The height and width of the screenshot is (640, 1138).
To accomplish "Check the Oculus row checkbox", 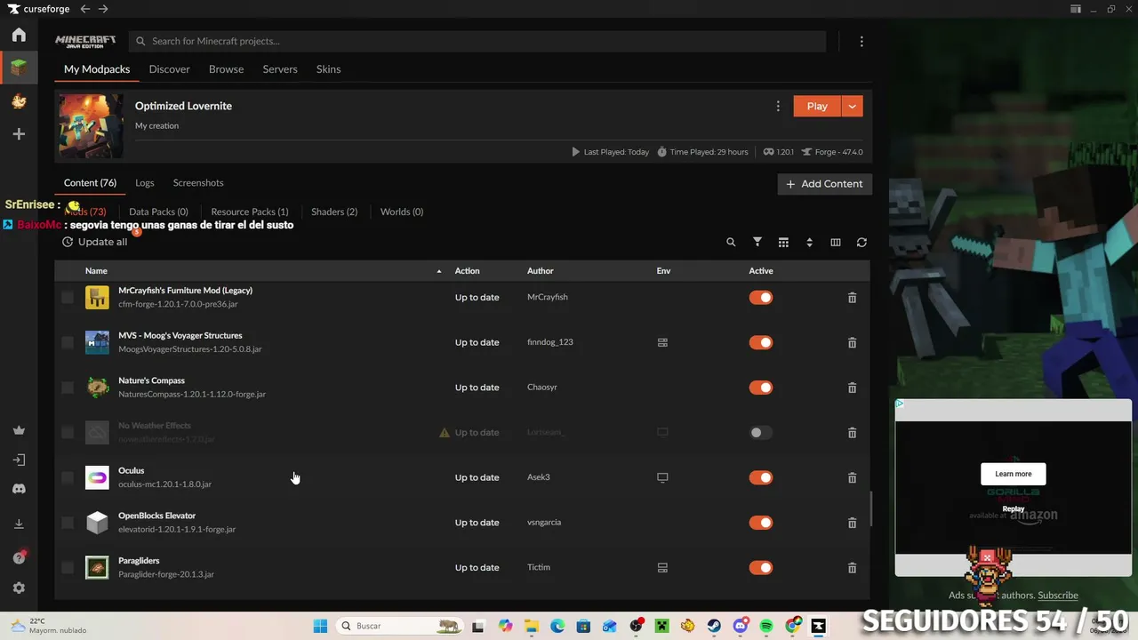I will (68, 477).
